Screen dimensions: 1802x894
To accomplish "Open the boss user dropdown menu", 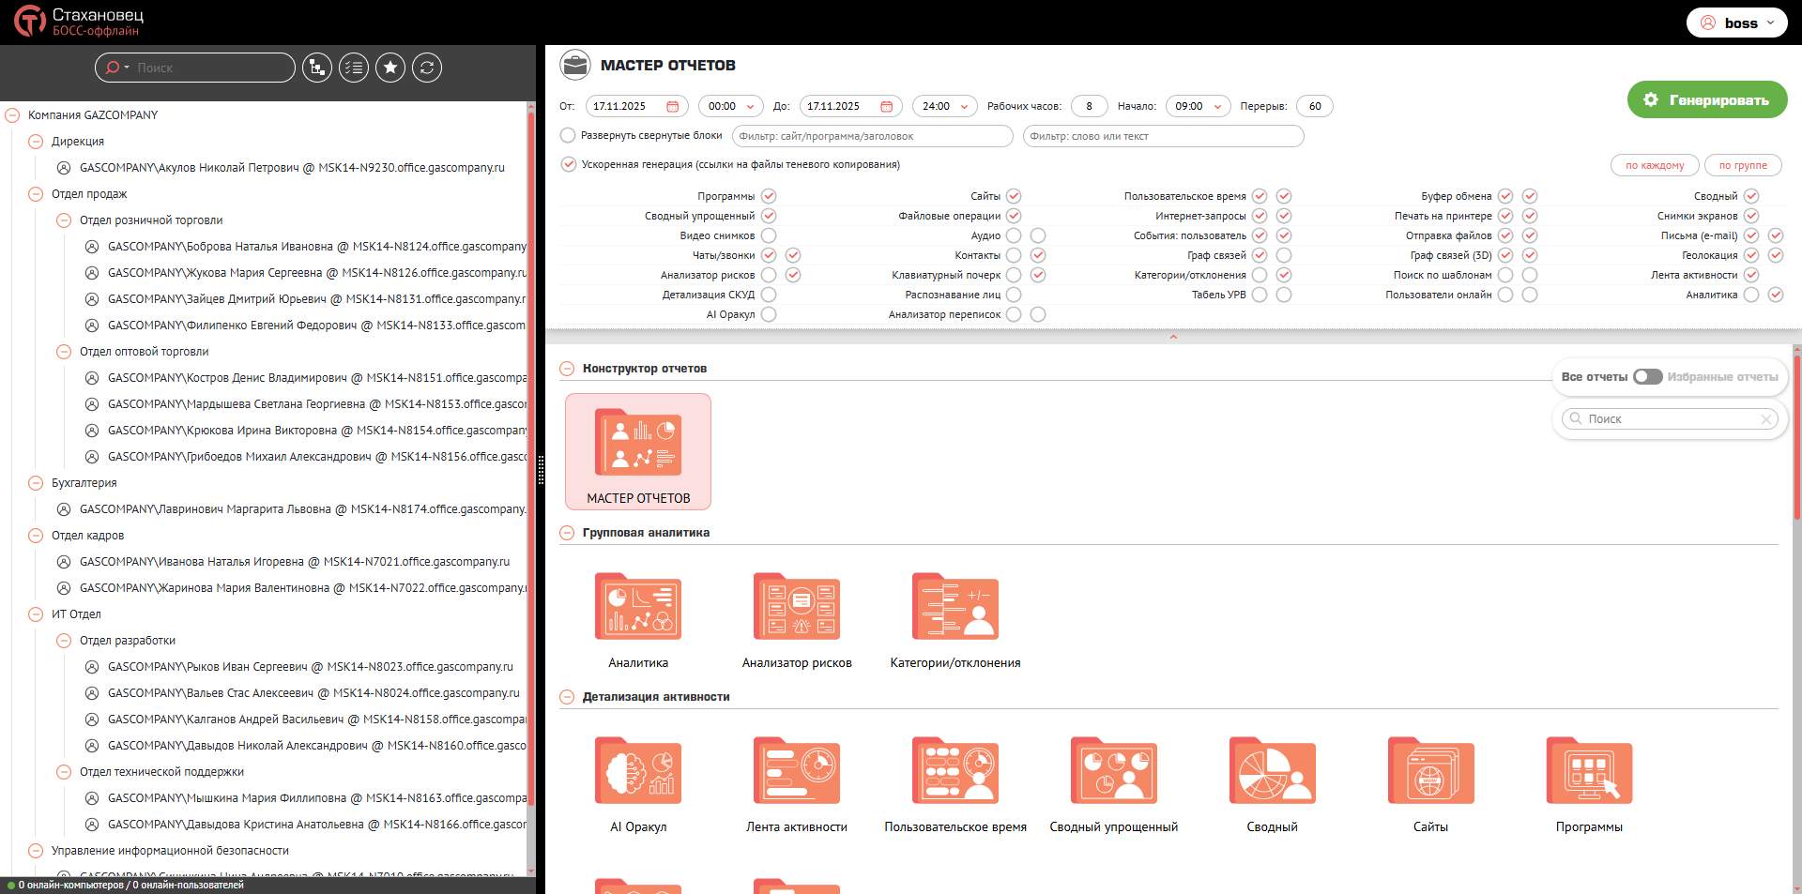I will click(x=1736, y=23).
